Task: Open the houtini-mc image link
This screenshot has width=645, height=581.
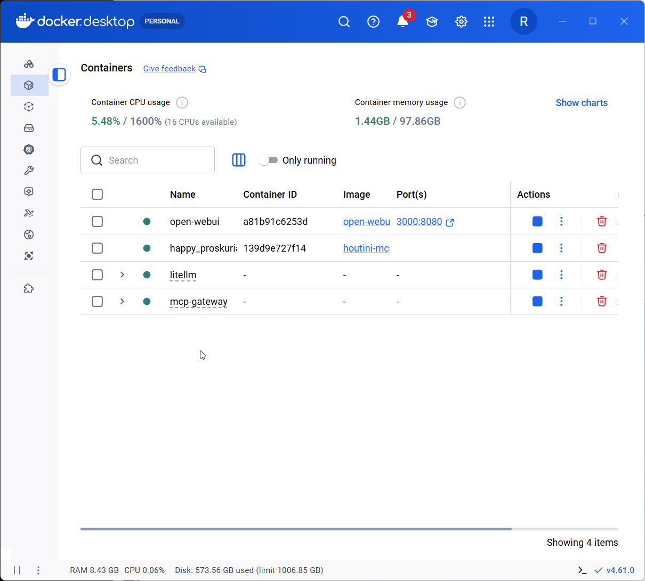Action: tap(366, 248)
